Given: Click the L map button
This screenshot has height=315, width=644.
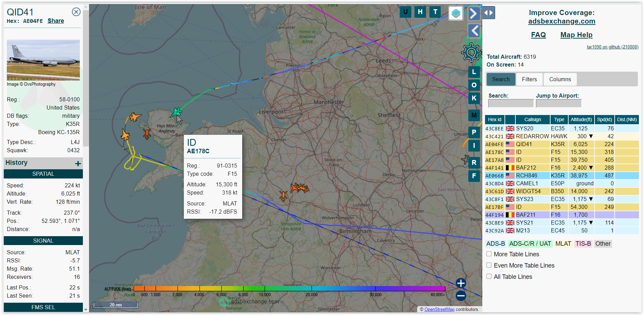Looking at the screenshot, I should pos(474,72).
